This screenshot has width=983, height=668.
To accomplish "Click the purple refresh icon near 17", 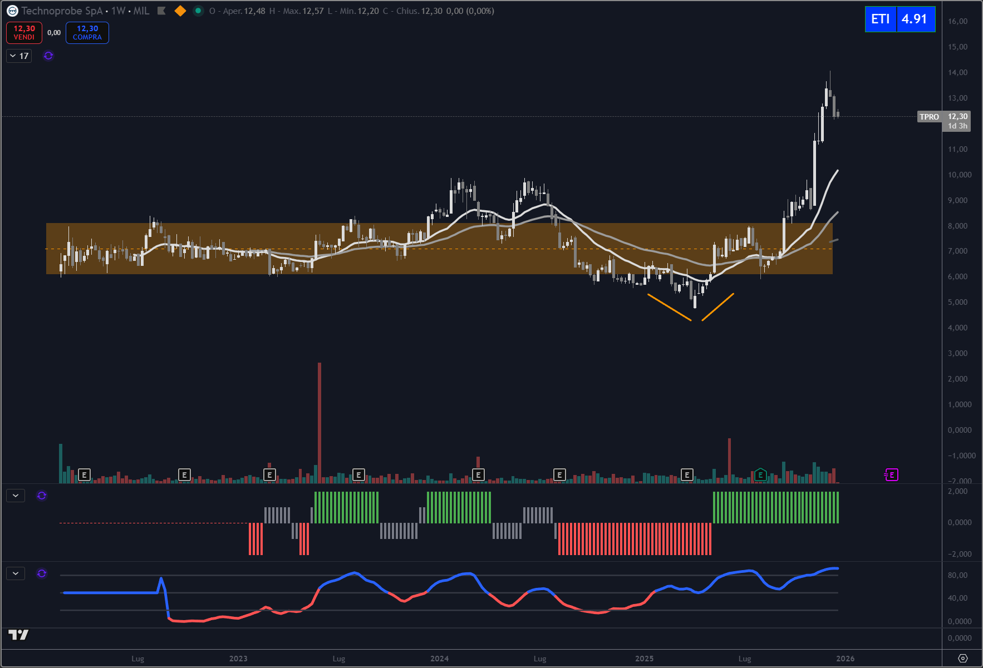I will click(48, 56).
